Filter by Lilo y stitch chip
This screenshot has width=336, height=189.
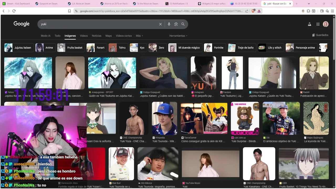(x=271, y=48)
